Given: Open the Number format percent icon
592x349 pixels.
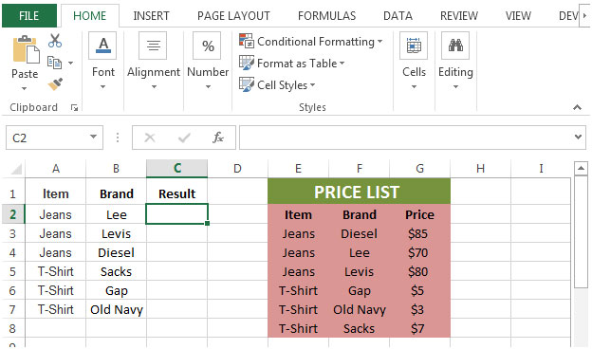Looking at the screenshot, I should (x=207, y=46).
